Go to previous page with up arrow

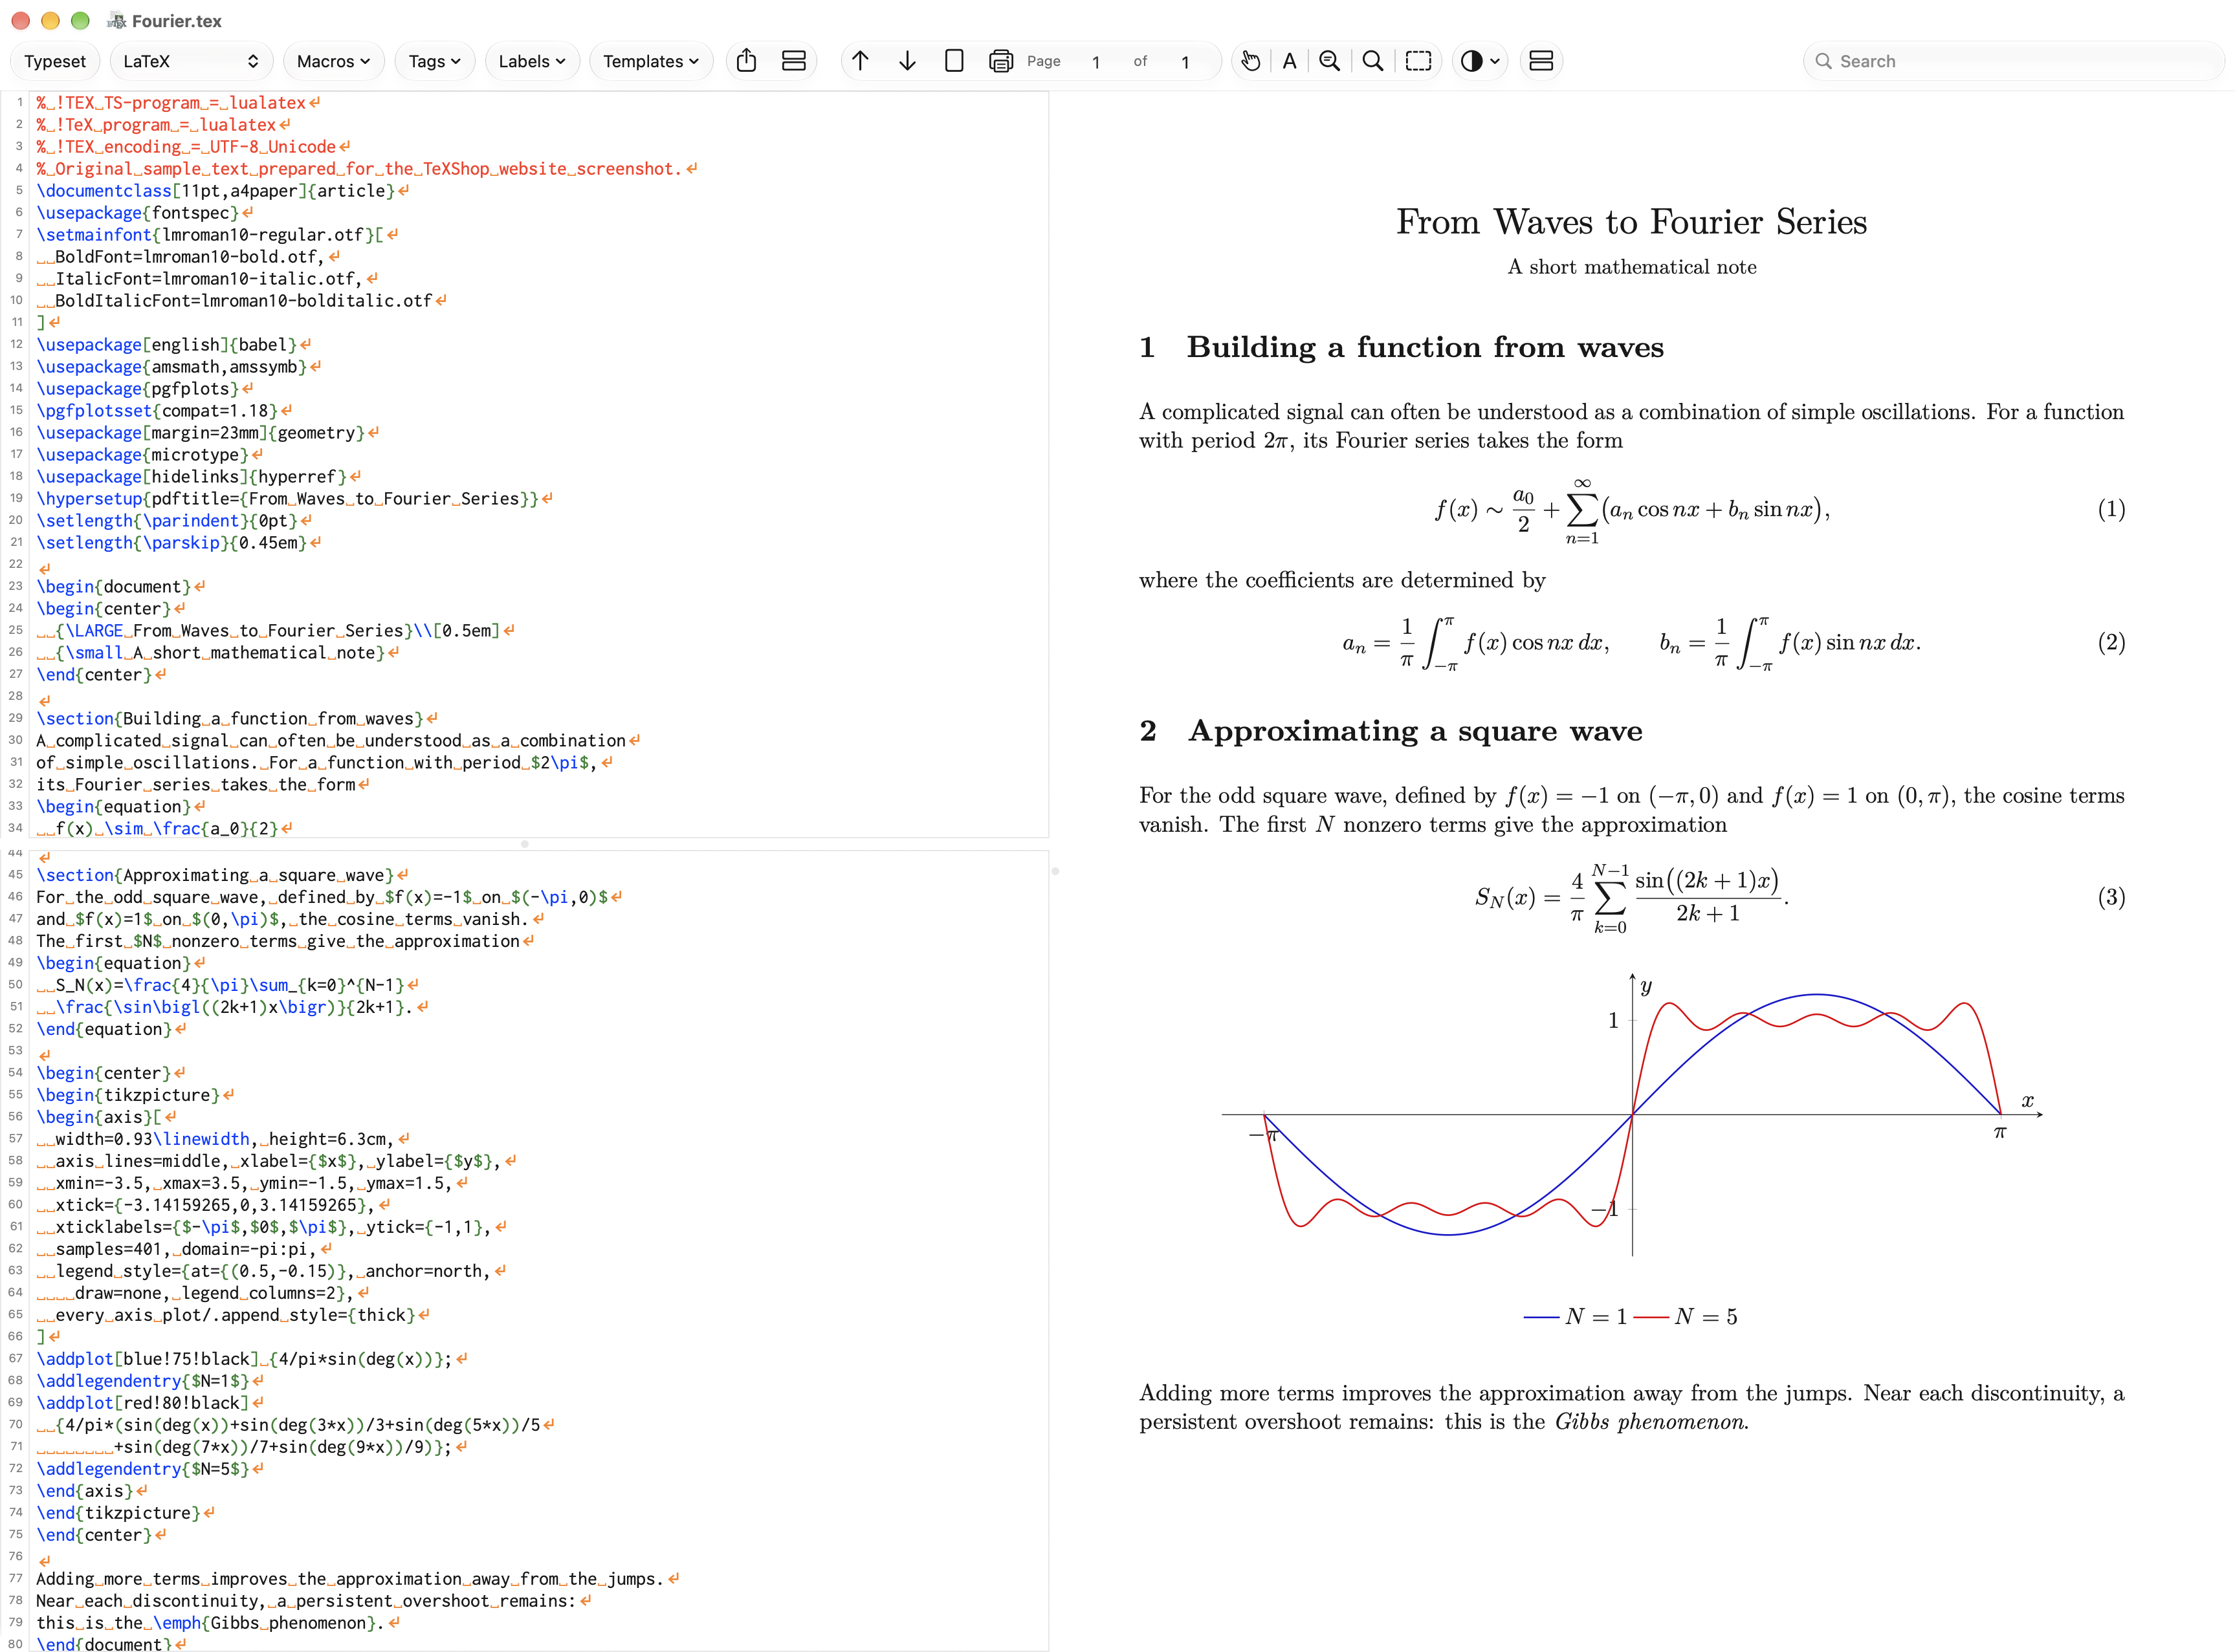tap(861, 61)
